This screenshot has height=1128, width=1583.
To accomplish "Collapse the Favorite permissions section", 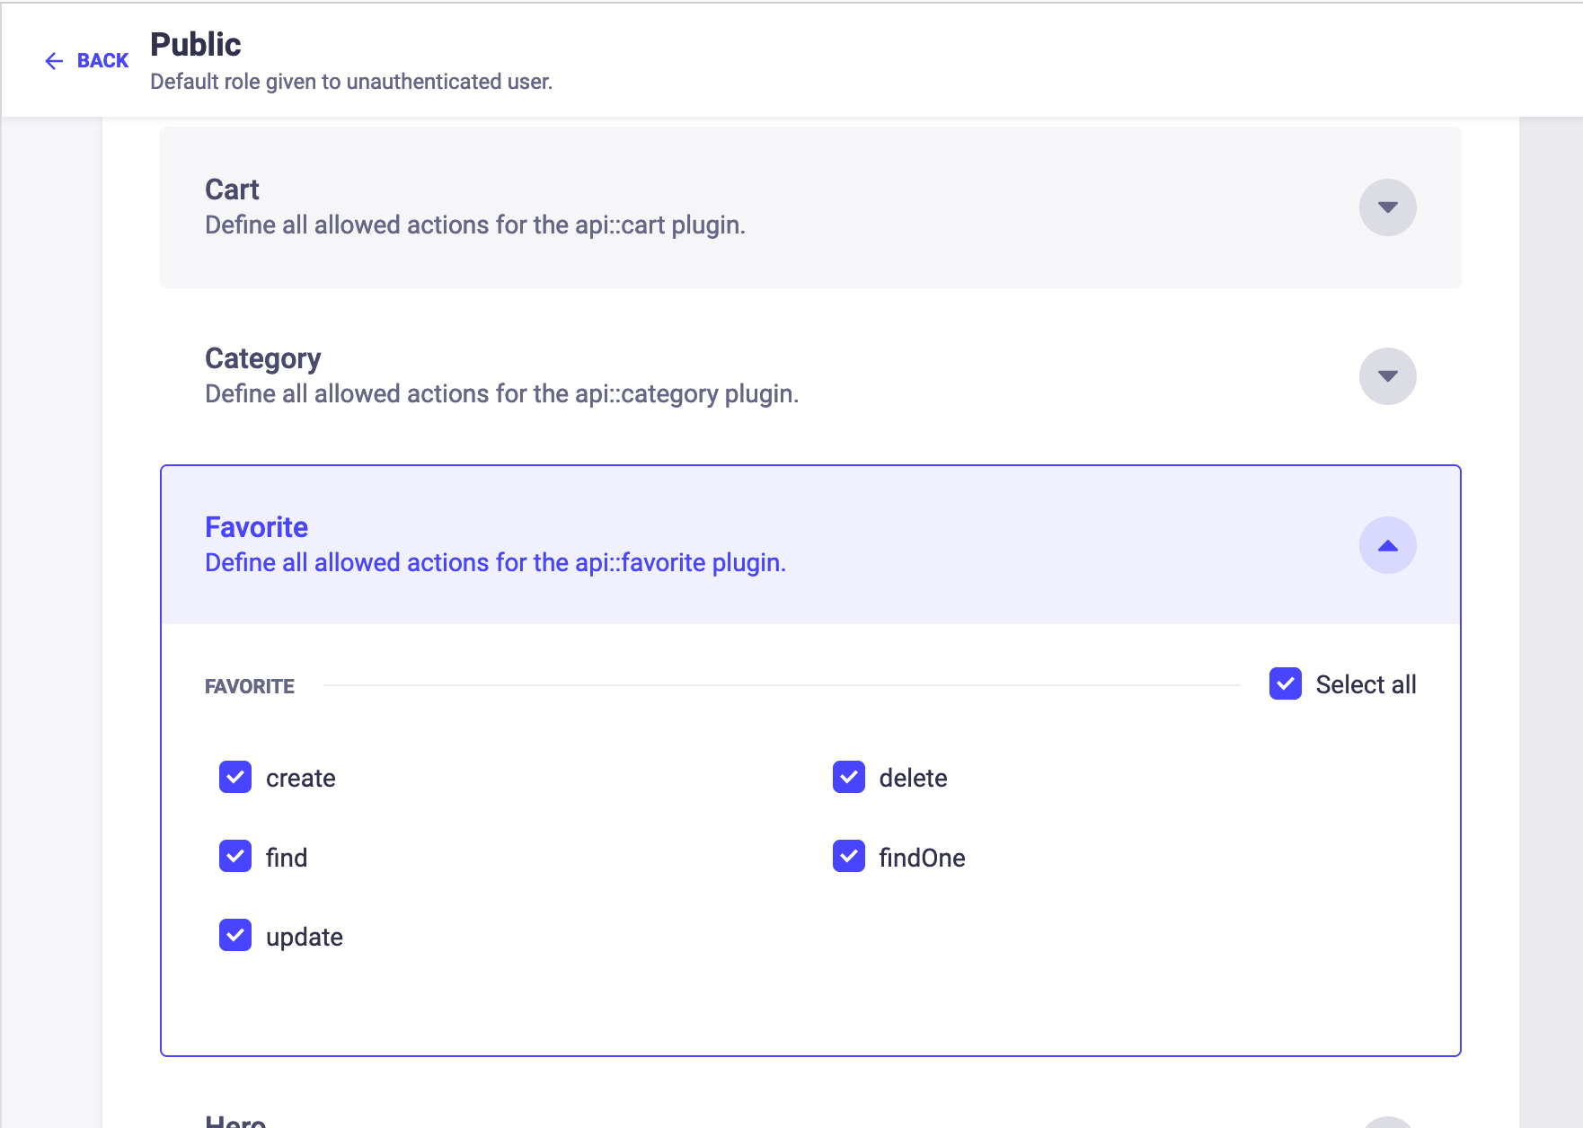I will coord(1387,545).
